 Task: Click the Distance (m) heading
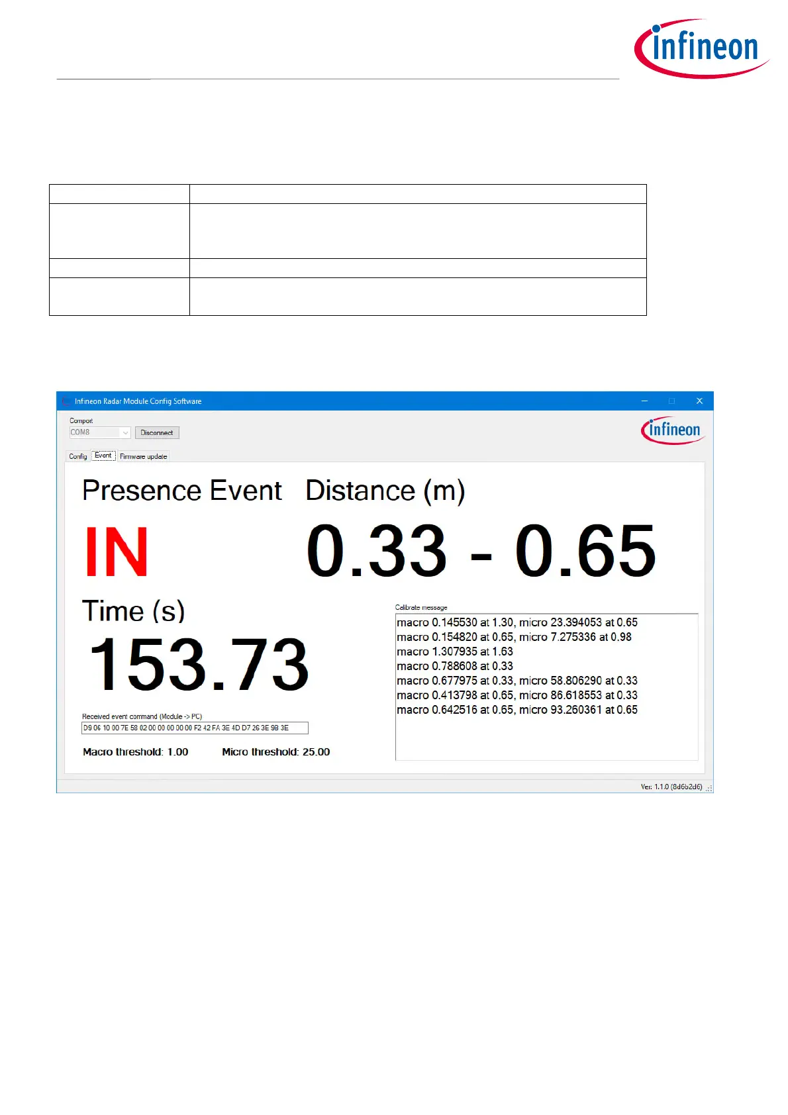[x=385, y=491]
